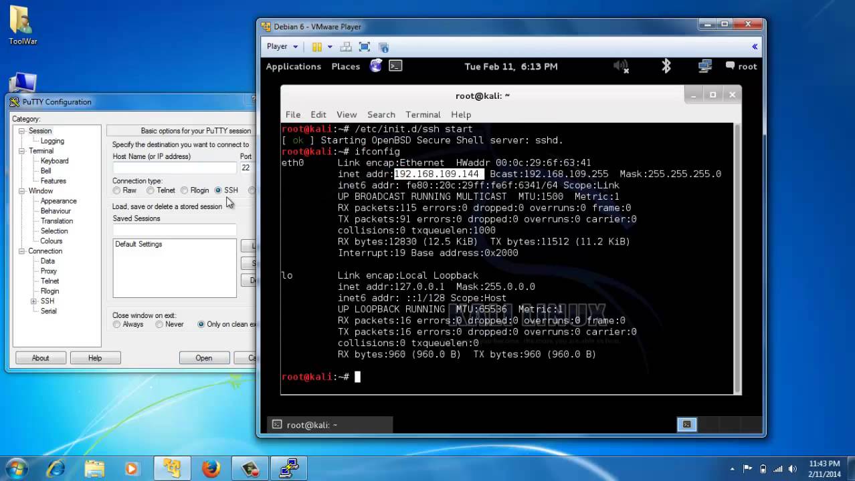Click the Port field showing 22
This screenshot has width=855, height=481.
click(248, 168)
